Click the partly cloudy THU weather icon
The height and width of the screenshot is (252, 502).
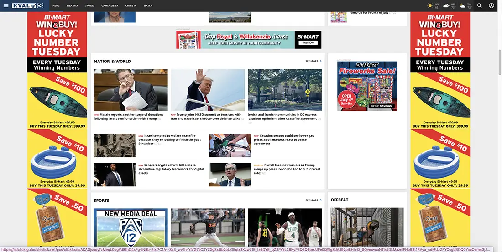point(463,6)
